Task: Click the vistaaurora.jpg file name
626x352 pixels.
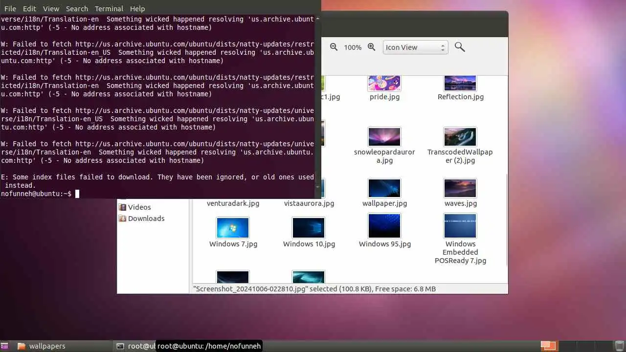Action: [309, 203]
